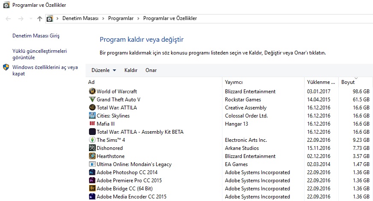The image size is (373, 201).
Task: Select Adobe Photoshop CC 2014 name
Action: (x=127, y=172)
